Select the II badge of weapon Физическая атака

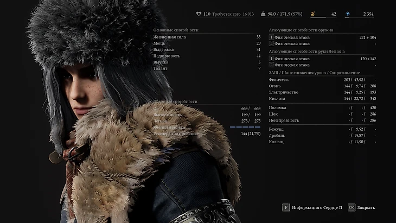(x=271, y=44)
